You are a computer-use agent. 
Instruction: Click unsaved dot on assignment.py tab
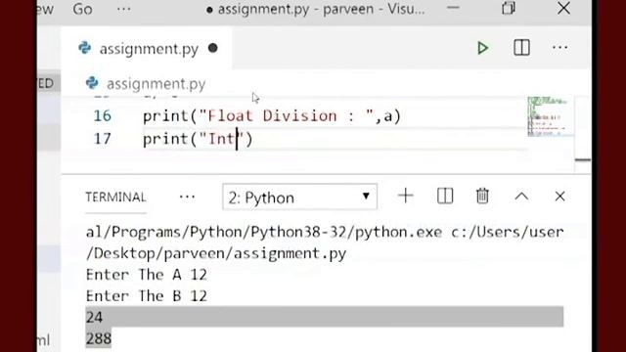(213, 48)
